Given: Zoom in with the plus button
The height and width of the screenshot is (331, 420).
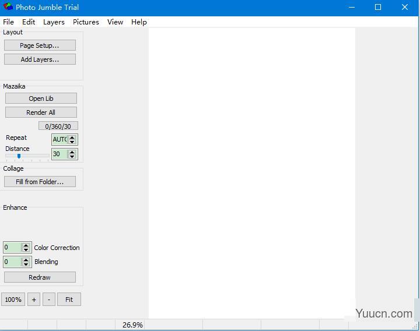Looking at the screenshot, I should click(x=34, y=299).
